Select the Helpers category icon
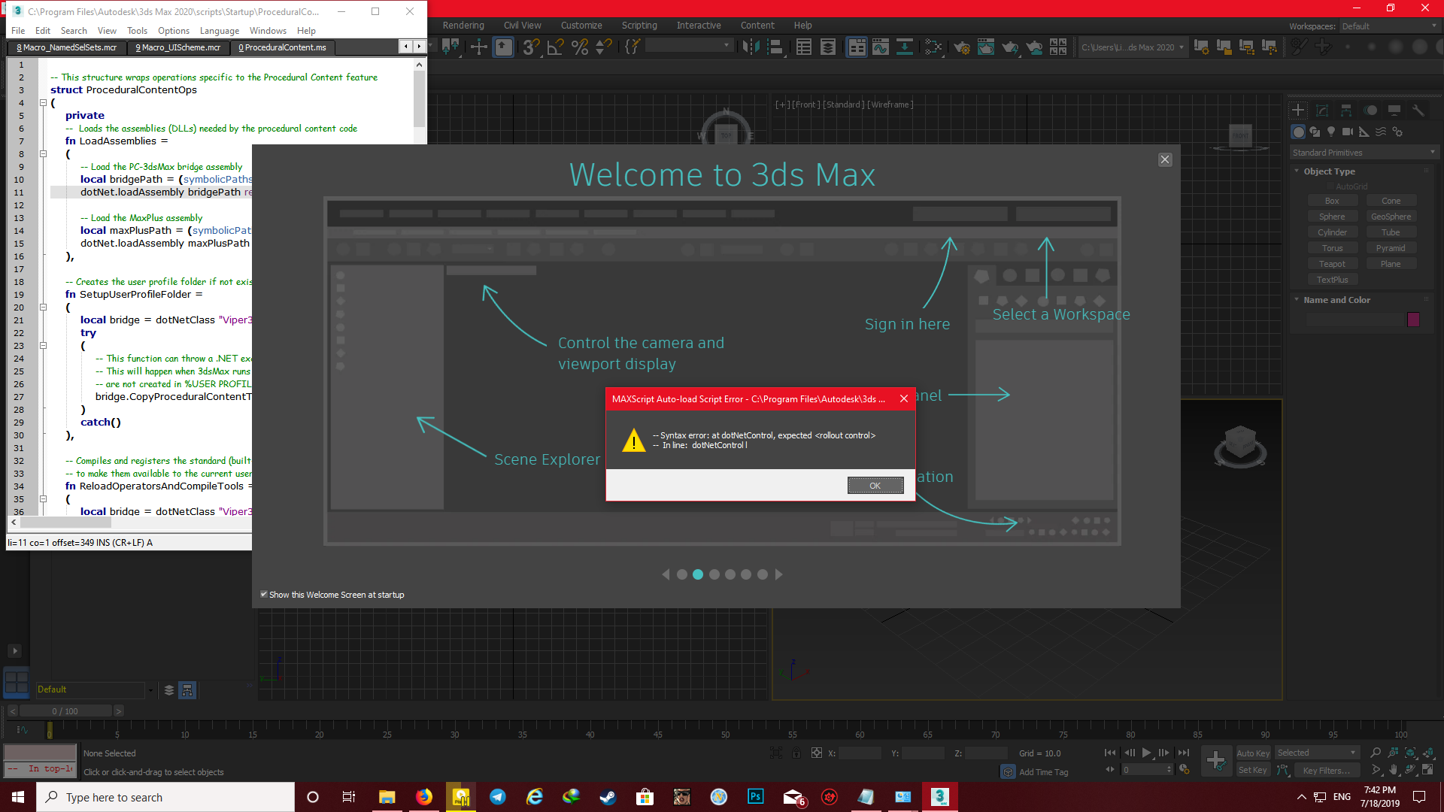This screenshot has width=1444, height=812. pos(1364,132)
